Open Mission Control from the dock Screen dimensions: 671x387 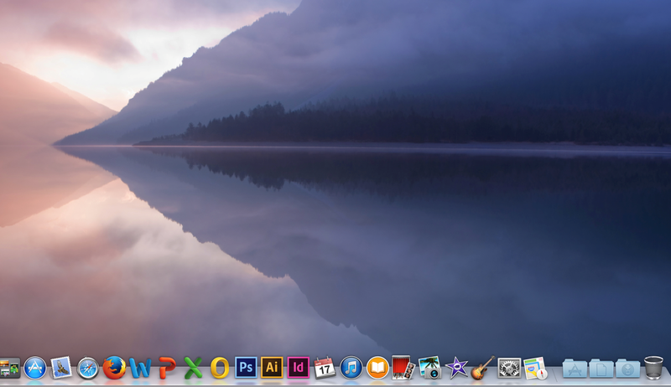click(9, 368)
